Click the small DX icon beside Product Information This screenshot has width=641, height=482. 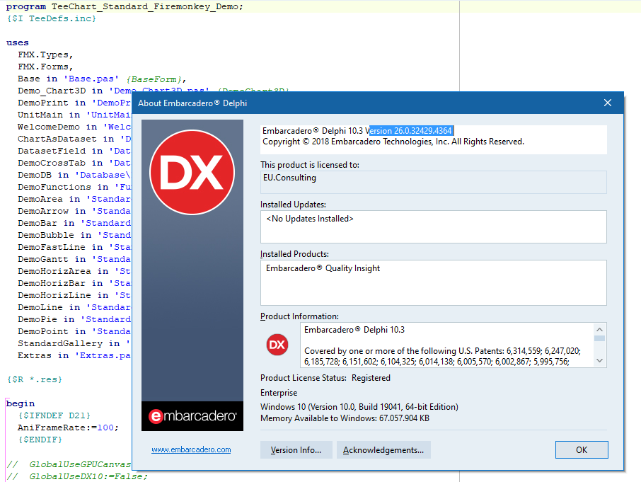(x=277, y=345)
